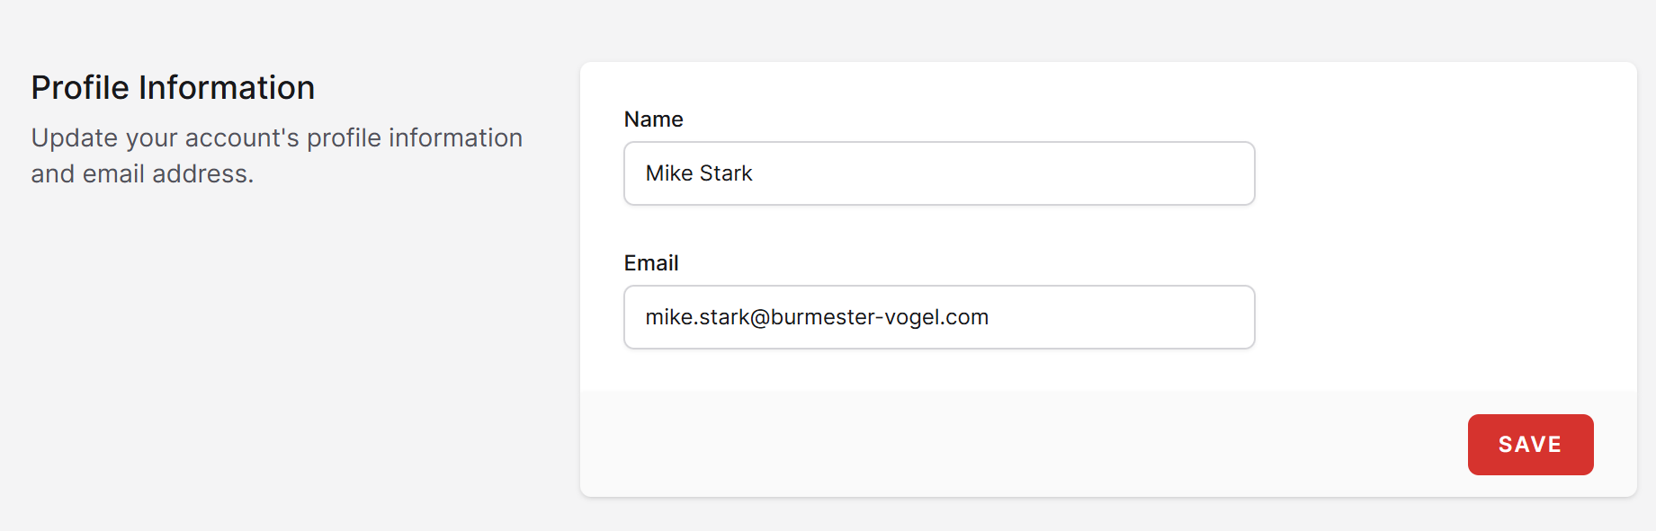Click the Email field label
Viewport: 1656px width, 531px height.
point(650,263)
